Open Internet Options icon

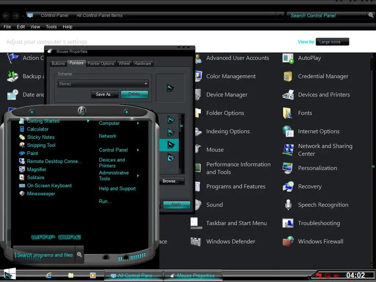(288, 131)
